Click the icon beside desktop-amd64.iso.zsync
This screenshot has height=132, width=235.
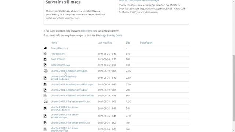(x=45, y=84)
